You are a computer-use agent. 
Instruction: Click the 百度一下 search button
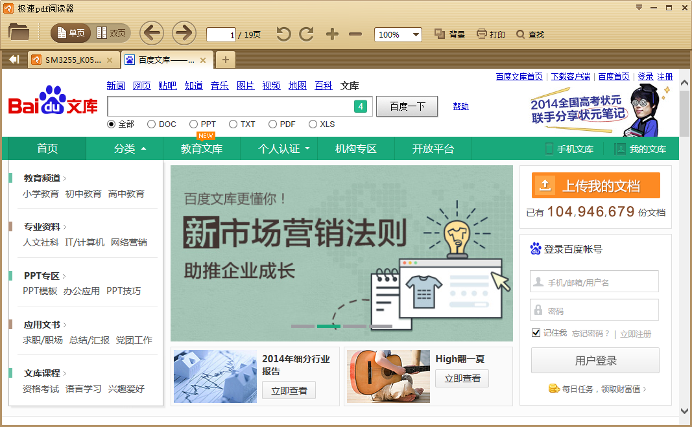tap(407, 106)
